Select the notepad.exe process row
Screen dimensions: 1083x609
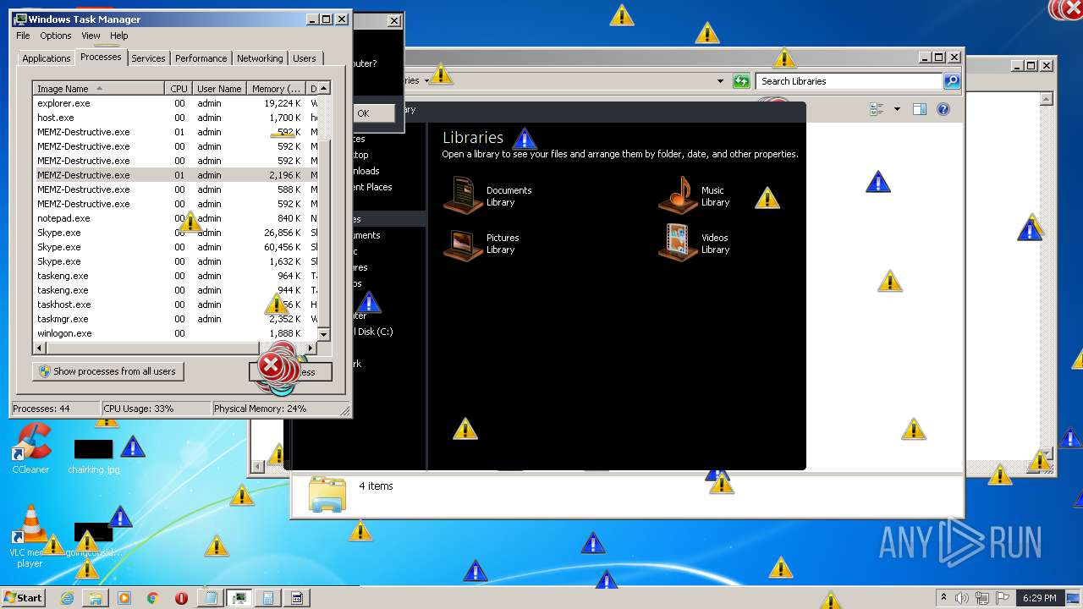pos(174,218)
